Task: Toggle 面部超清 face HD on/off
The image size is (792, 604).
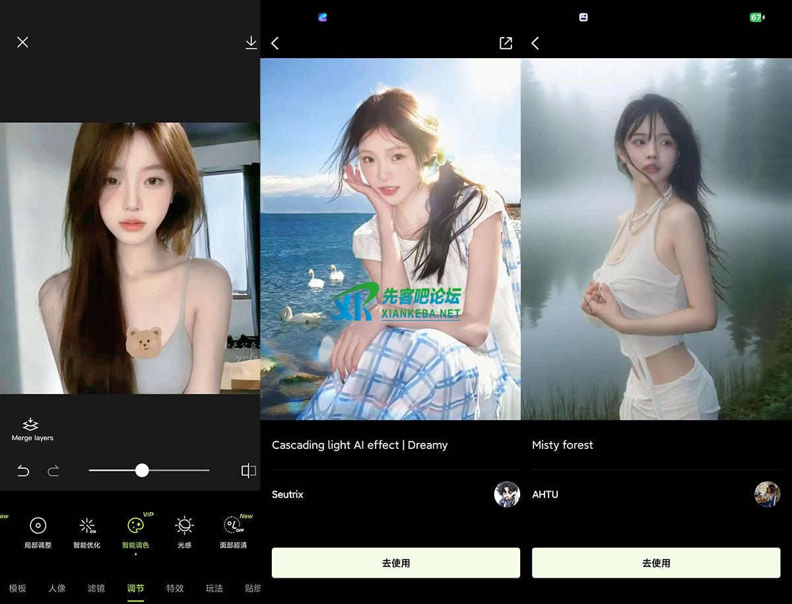Action: point(233,526)
